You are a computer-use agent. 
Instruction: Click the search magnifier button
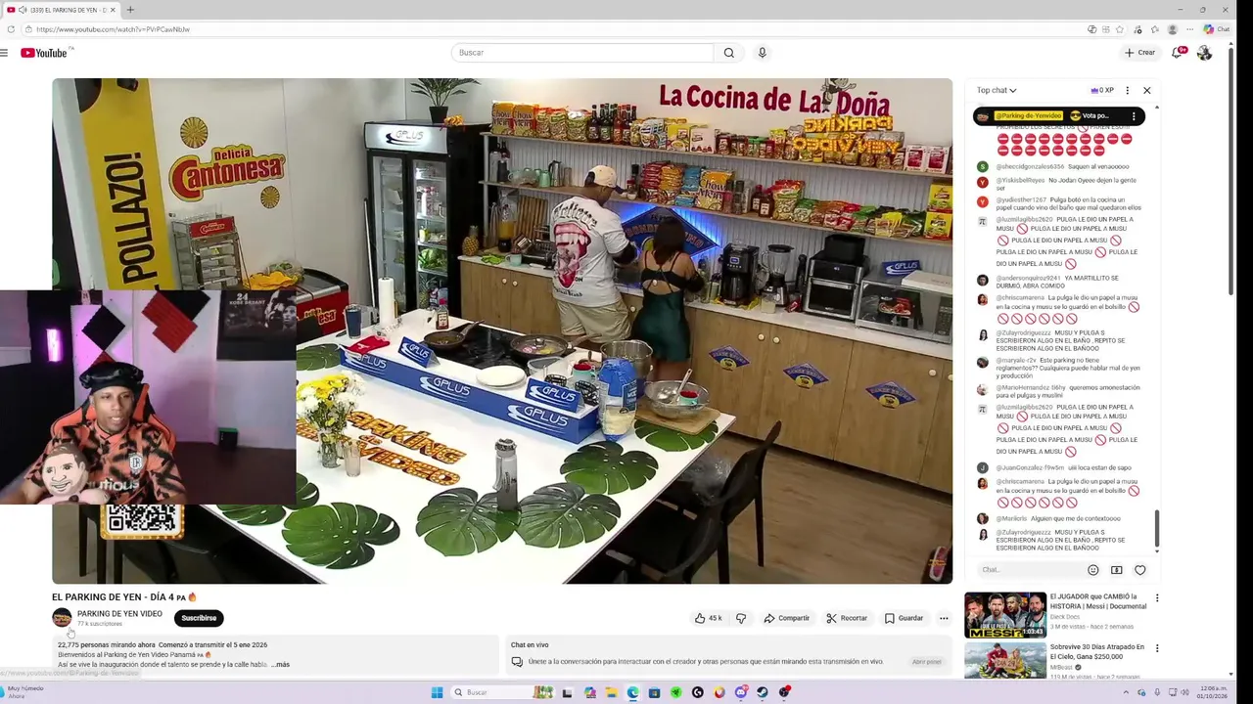(x=728, y=53)
